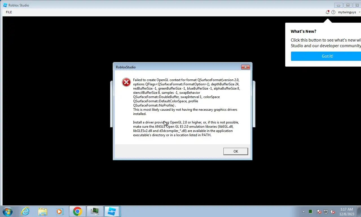Image resolution: width=361 pixels, height=217 pixels.
Task: Open the FILE menu
Action: click(9, 12)
